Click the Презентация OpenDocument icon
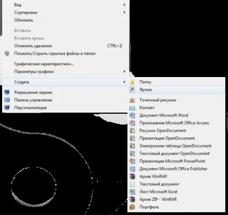 [x=132, y=138]
